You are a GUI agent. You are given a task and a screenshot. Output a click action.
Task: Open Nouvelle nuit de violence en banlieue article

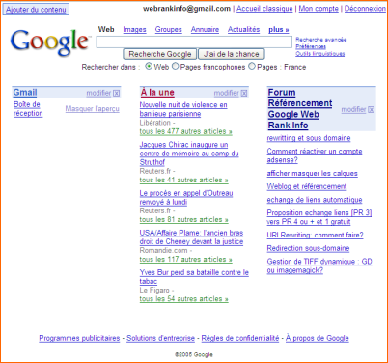[x=183, y=109]
